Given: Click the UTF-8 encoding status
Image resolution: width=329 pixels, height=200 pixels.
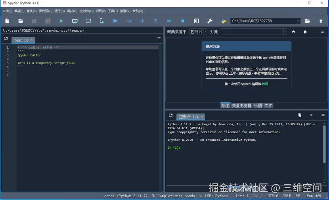Looking at the screenshot, I should [273, 196].
